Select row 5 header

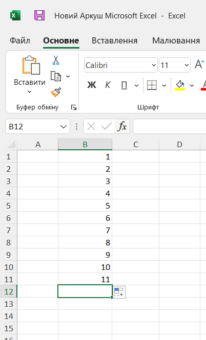(9, 206)
